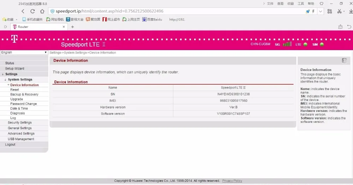Select Device Information in sidebar
Screen dimensions: 353x185
tap(25, 85)
